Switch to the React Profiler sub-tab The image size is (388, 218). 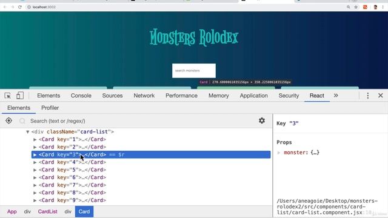click(50, 108)
